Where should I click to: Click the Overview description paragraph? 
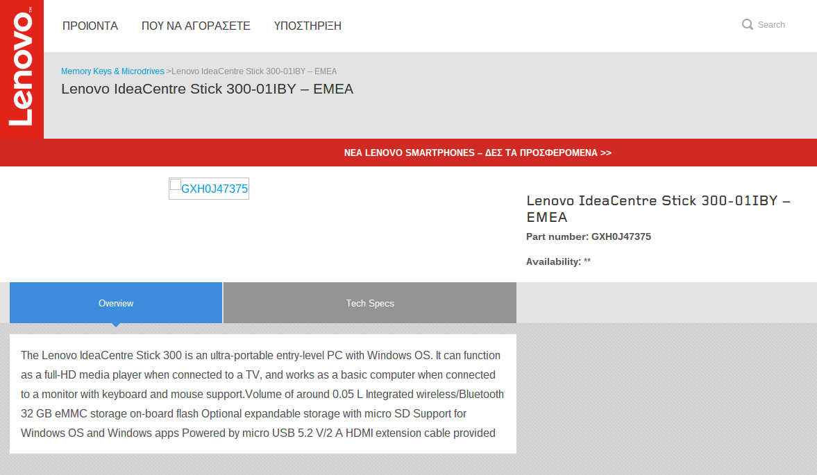point(262,394)
